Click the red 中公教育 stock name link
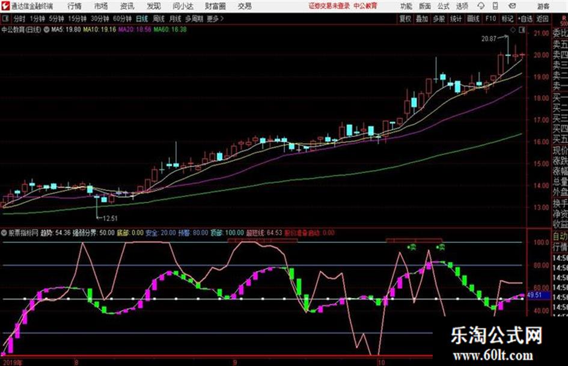This screenshot has height=366, width=568. click(x=365, y=6)
